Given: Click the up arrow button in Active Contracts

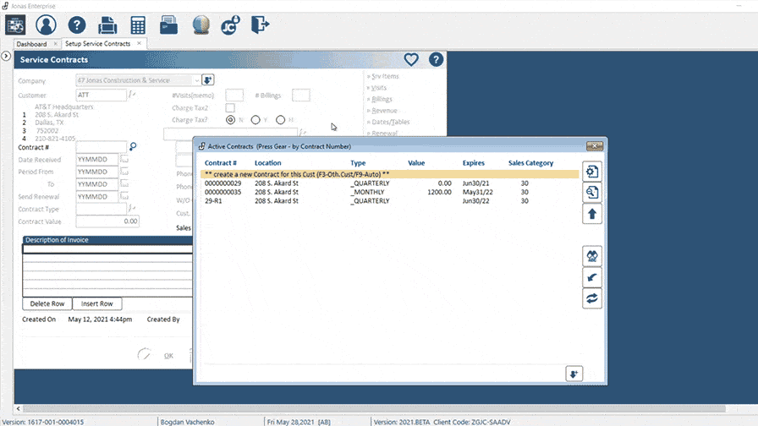Looking at the screenshot, I should click(x=592, y=214).
